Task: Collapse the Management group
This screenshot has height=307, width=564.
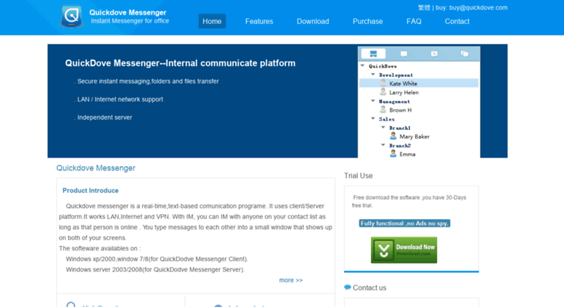Action: click(373, 101)
